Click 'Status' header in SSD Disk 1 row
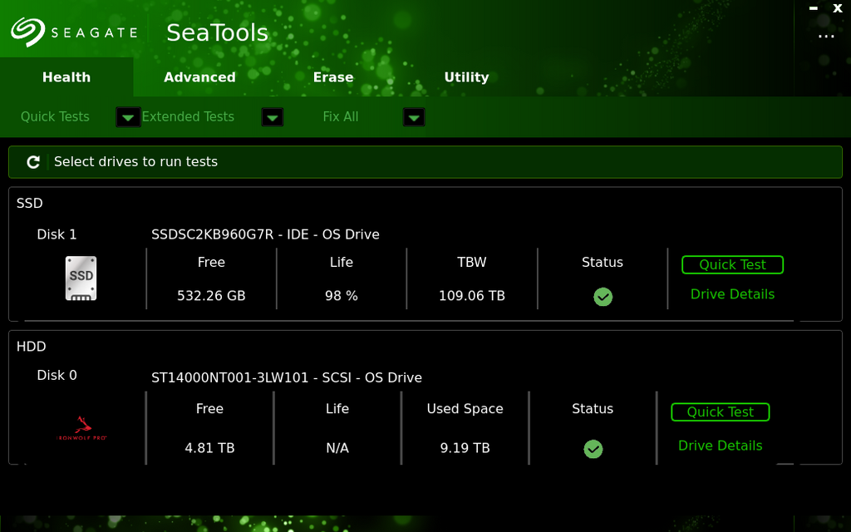This screenshot has height=532, width=851. [x=603, y=262]
